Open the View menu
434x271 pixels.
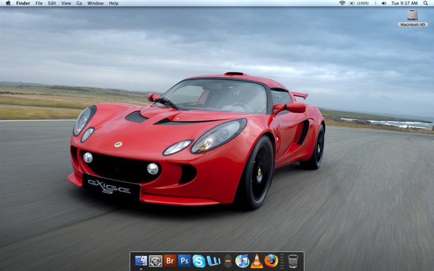pos(66,3)
